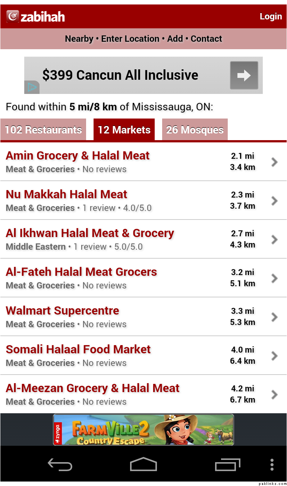Viewport: 287px width, 486px height.
Task: Tap the zabihah logo icon
Action: coord(13,16)
